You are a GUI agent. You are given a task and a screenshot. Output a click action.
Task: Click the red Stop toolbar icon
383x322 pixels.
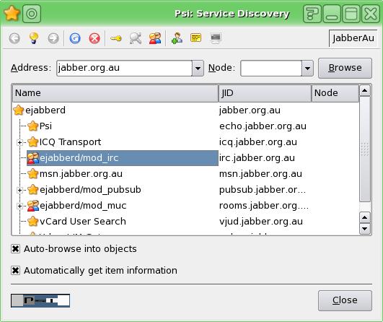(x=94, y=38)
